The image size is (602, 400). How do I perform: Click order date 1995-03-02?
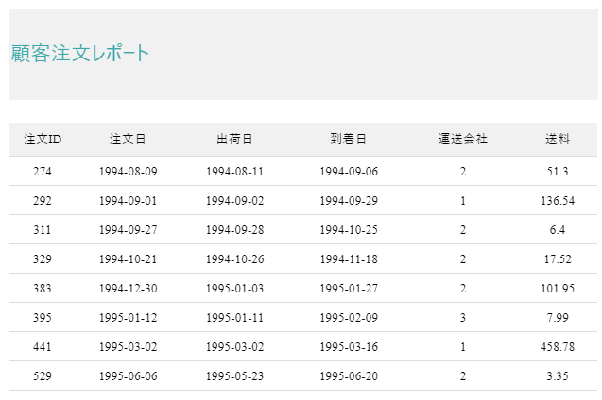(128, 347)
